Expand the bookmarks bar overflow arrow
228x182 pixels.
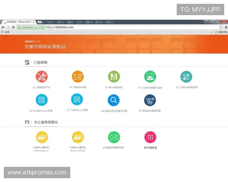212,32
